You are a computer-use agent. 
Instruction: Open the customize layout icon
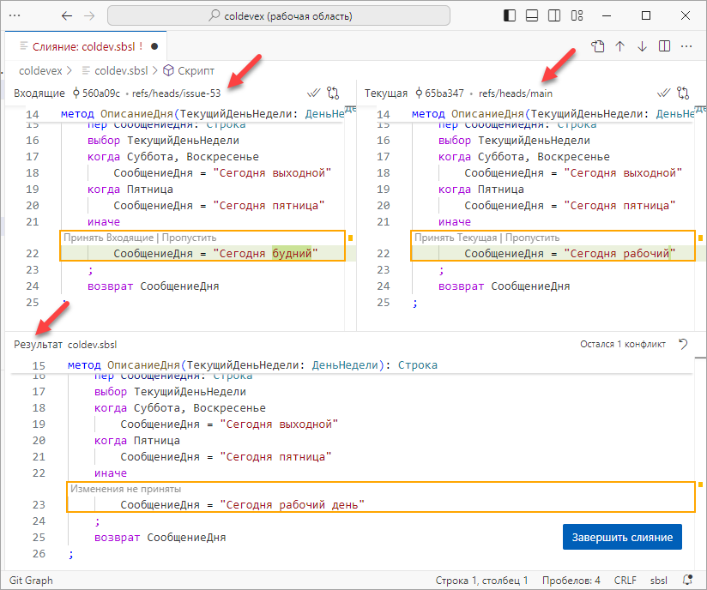(577, 16)
